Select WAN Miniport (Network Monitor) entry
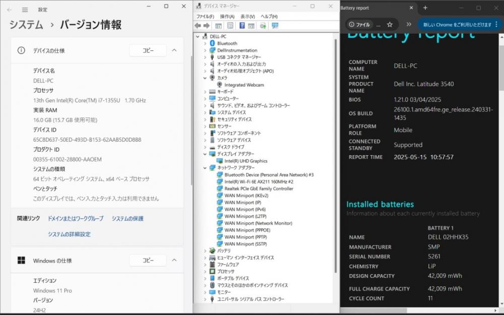Viewport: 504px width, 315px height. click(258, 223)
